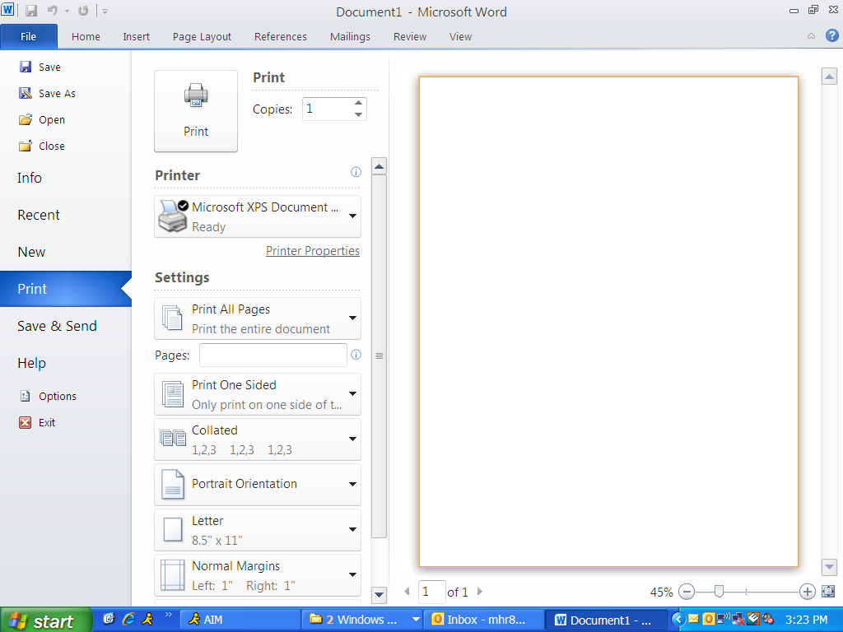Click the AIM running-man icon in quick launch

coord(147,619)
